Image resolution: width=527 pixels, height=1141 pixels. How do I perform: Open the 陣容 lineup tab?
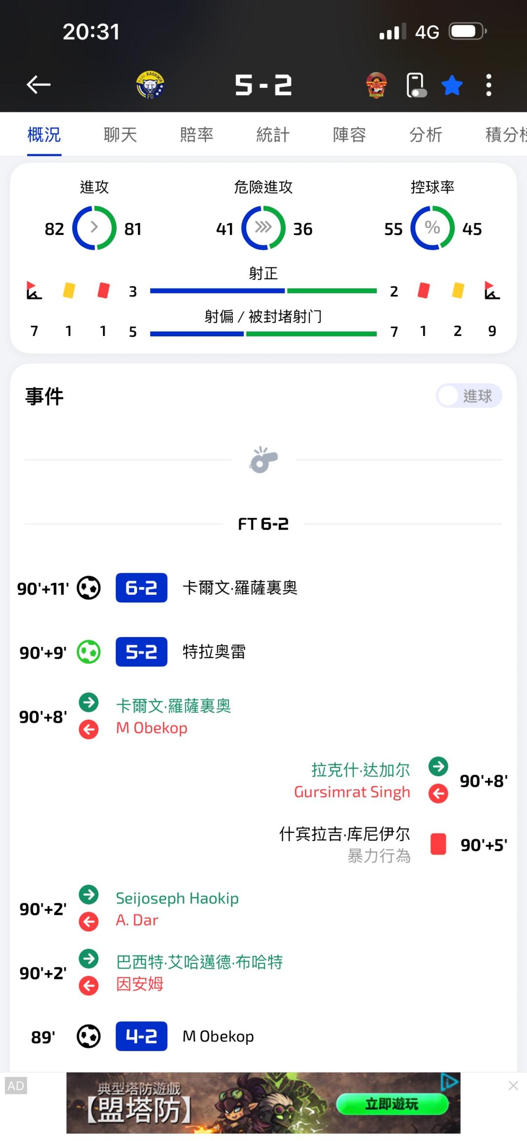coord(349,135)
